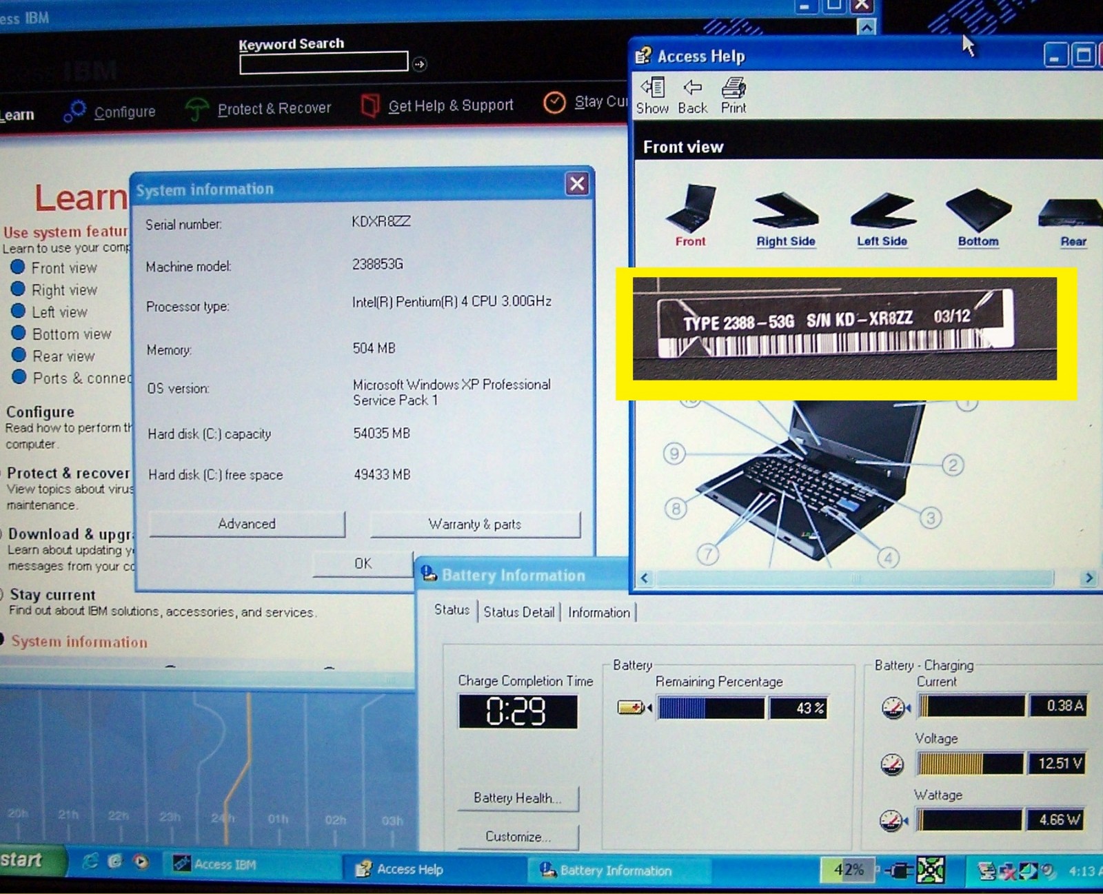Screen dimensions: 1103x894
Task: Click the Warranty & parts button
Action: pos(475,525)
